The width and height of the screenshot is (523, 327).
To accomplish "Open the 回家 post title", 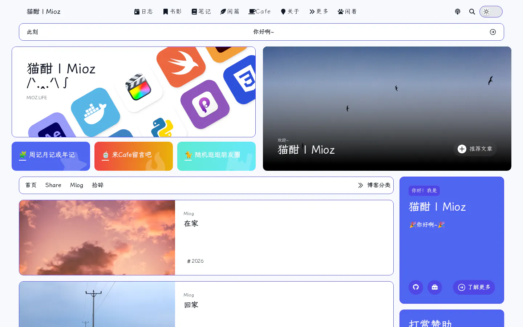I will 191,305.
